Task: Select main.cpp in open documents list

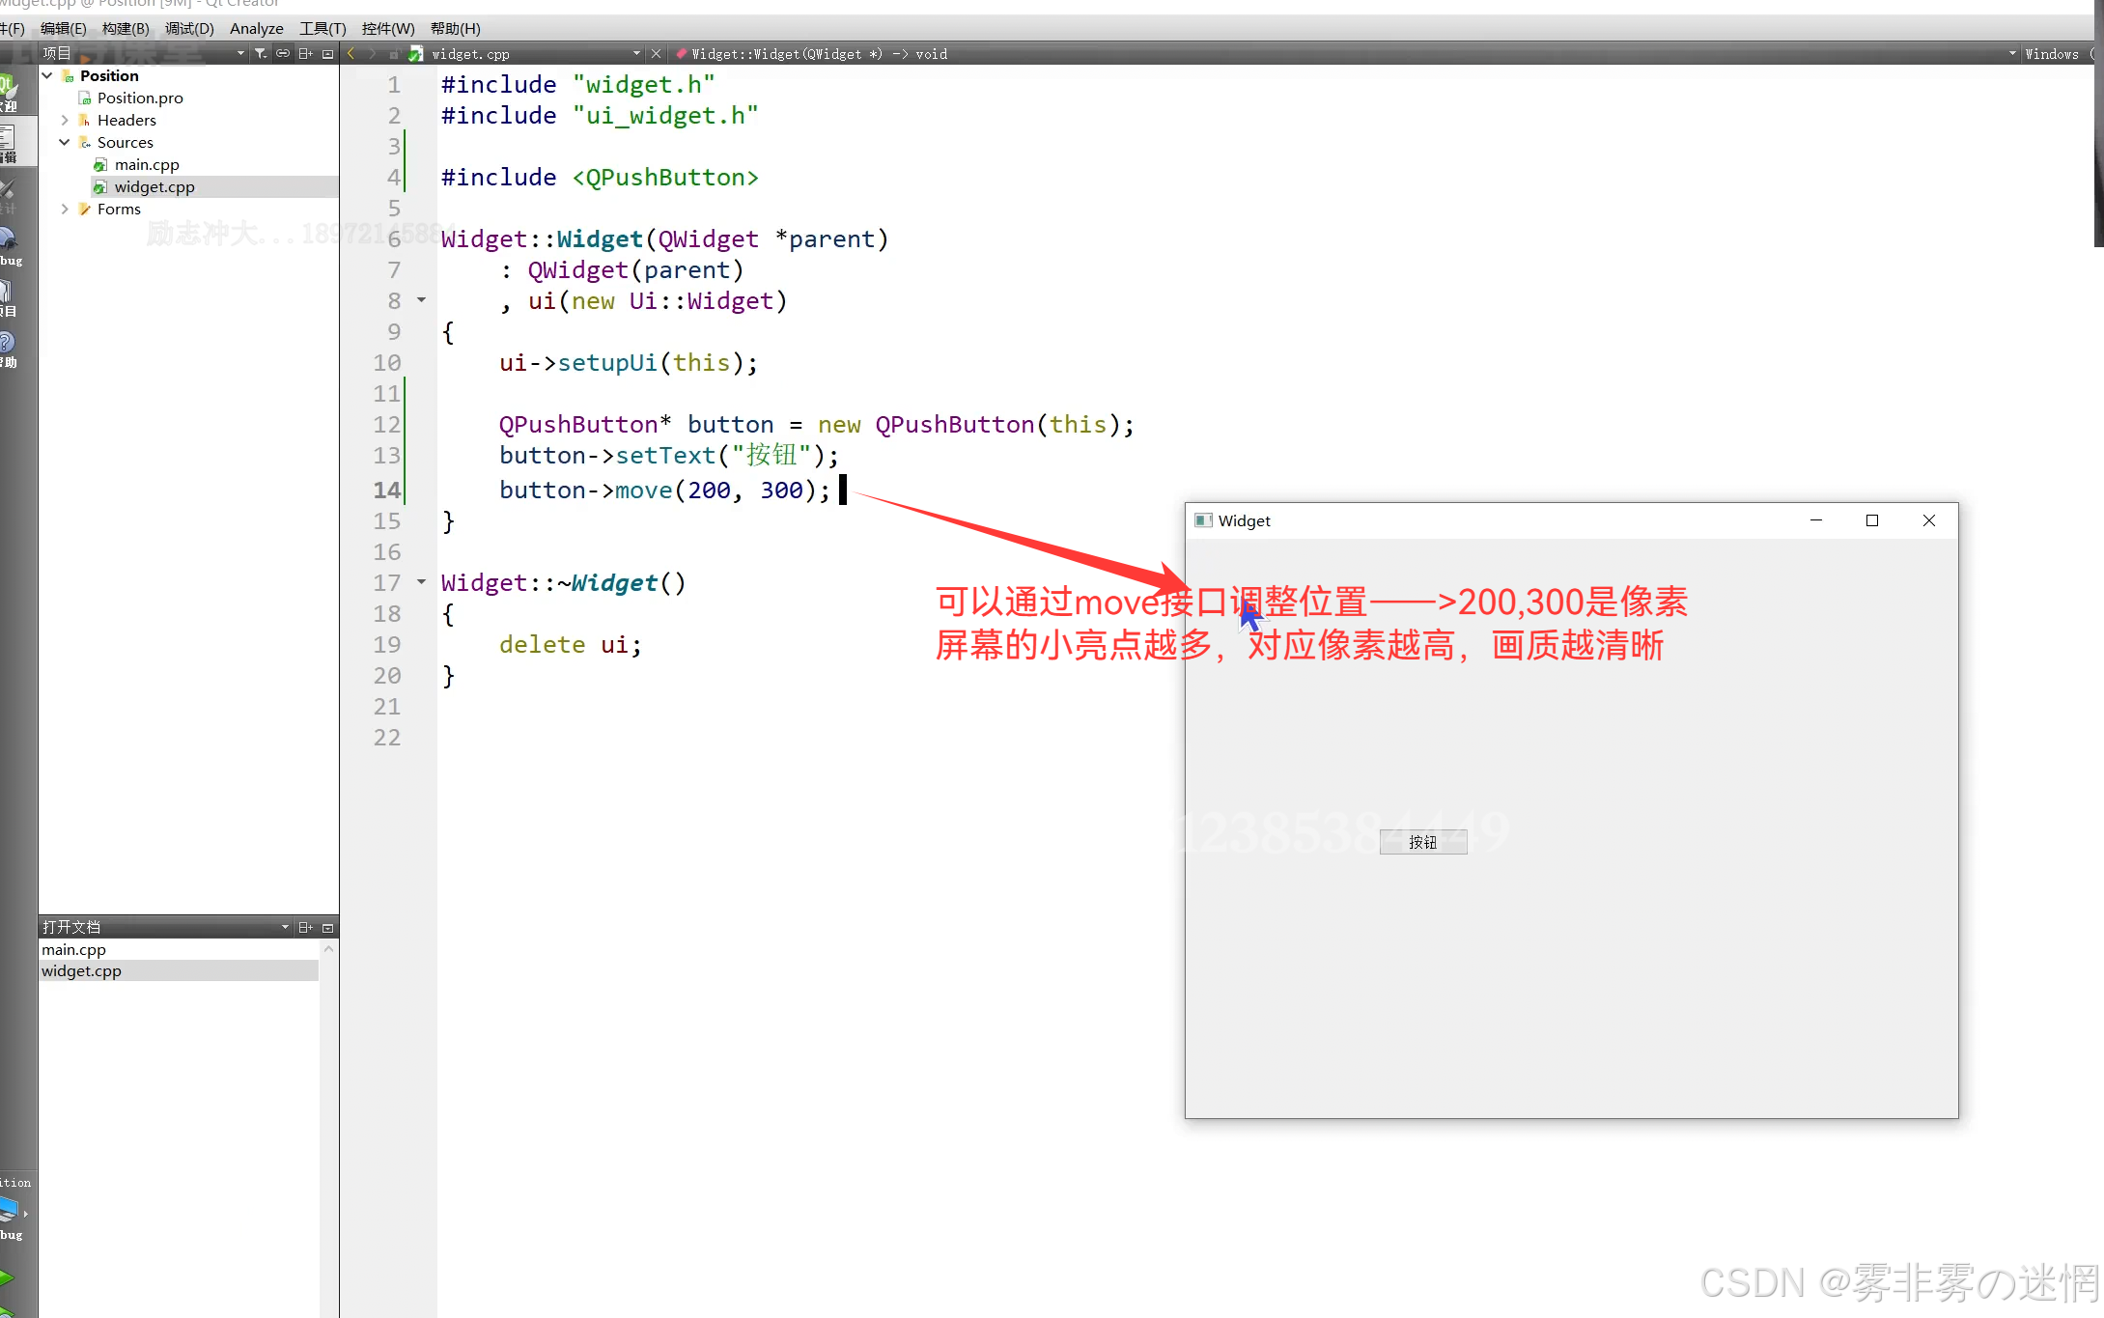Action: point(74,949)
